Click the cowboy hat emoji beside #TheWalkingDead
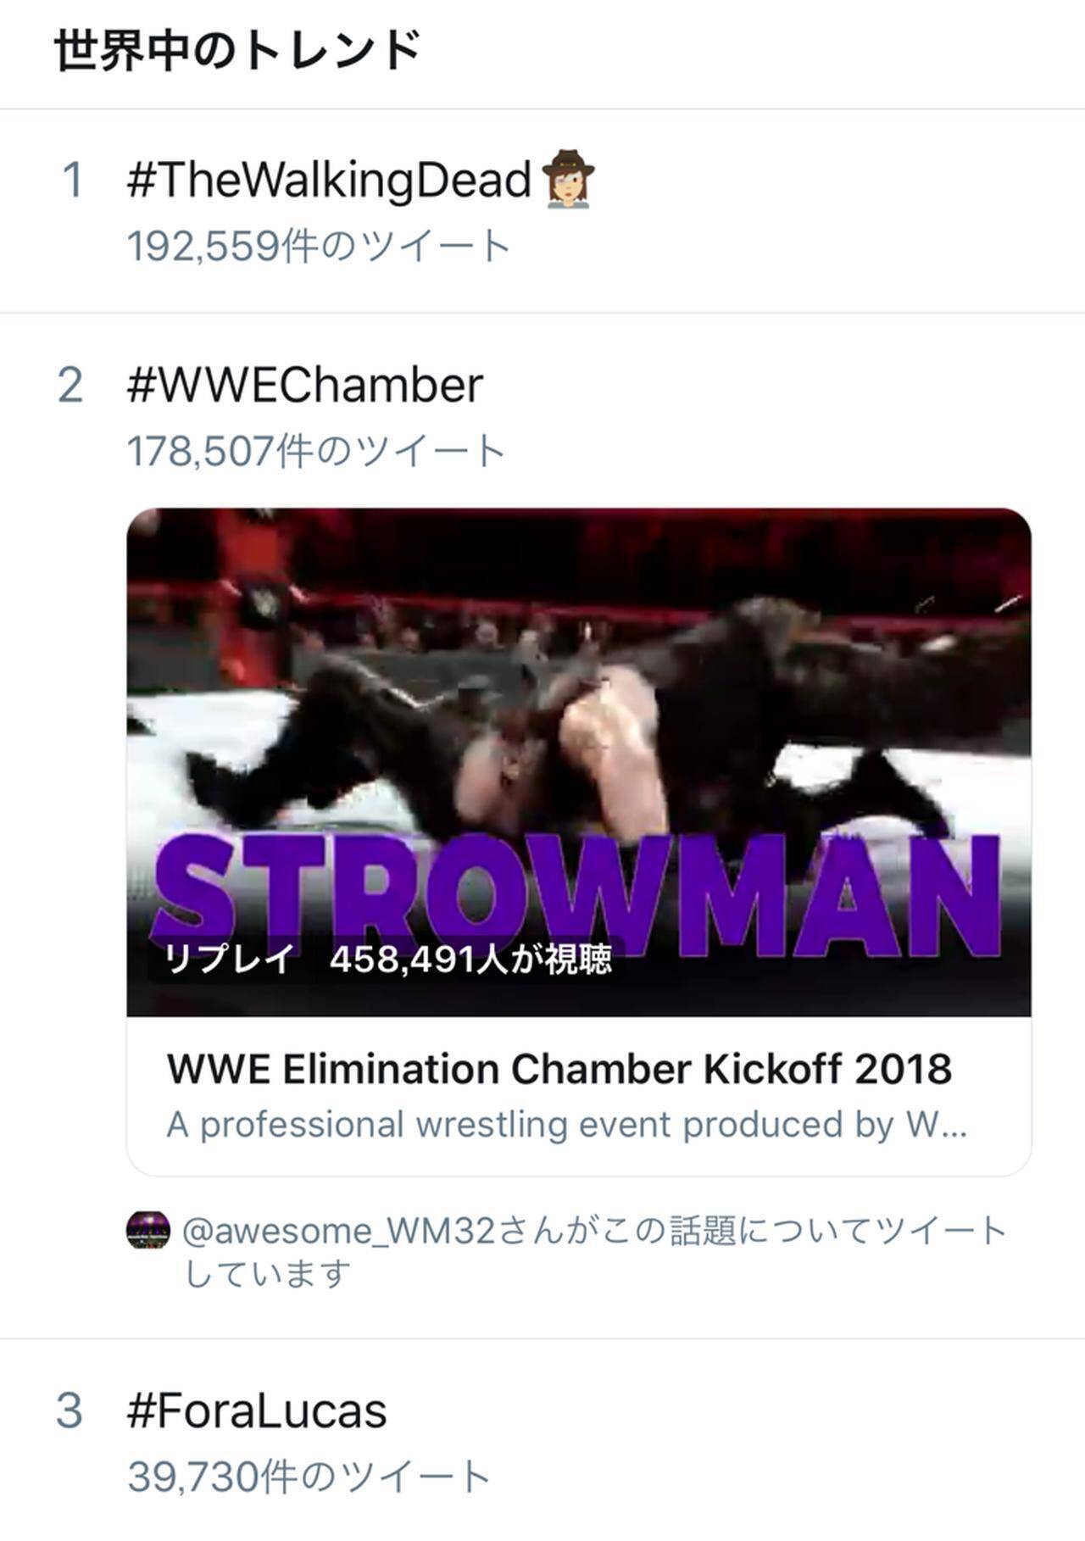 click(568, 179)
